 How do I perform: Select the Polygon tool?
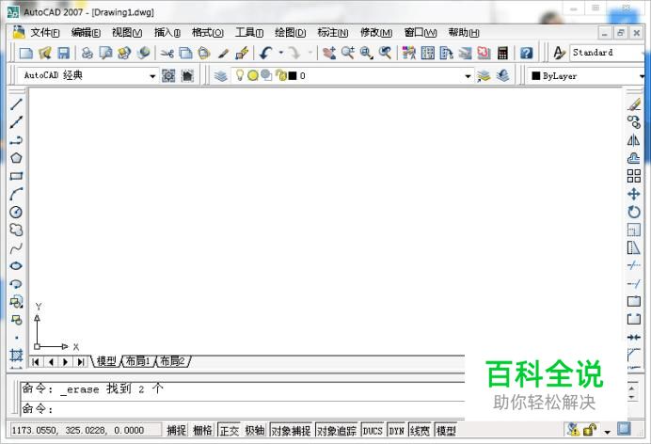pyautogui.click(x=16, y=158)
